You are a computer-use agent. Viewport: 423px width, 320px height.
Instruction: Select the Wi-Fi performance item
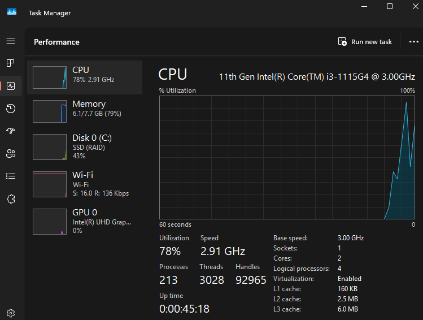click(85, 184)
